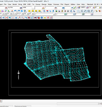Click the text height field showing 10
Viewport: 102px width, 107px height.
click(90, 7)
